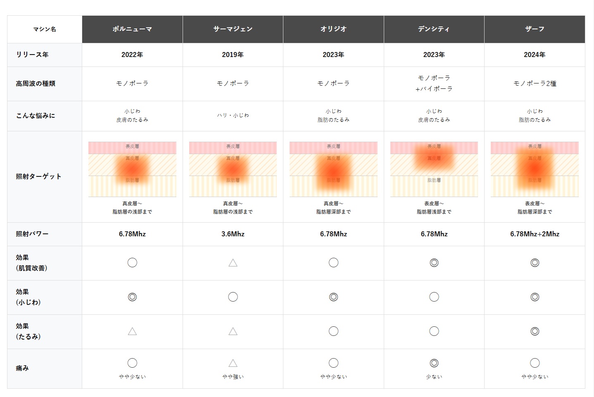The height and width of the screenshot is (397, 594).
Task: Select ボルニューマ's double-circle wrinkle effect icon
Action: (x=132, y=297)
